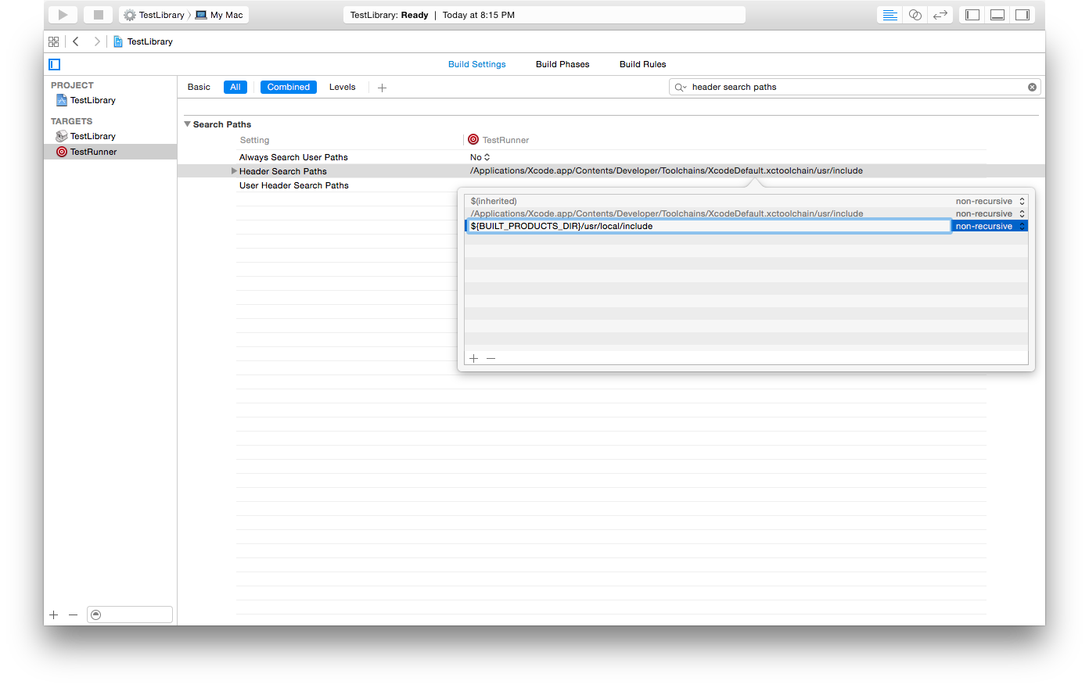The height and width of the screenshot is (688, 1089).
Task: Toggle the Utilities panel
Action: [1023, 15]
